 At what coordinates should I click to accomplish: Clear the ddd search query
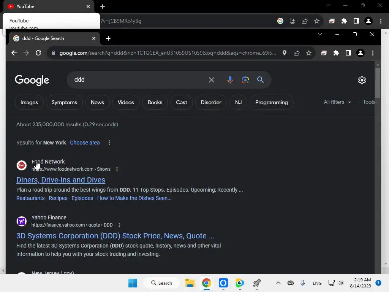tap(211, 80)
